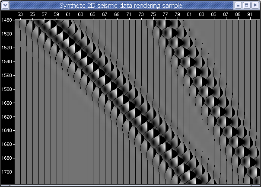Click trace number 59 on top axis
261x187 pixels.
point(56,15)
